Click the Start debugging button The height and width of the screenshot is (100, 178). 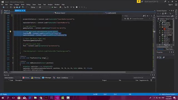coord(54,7)
